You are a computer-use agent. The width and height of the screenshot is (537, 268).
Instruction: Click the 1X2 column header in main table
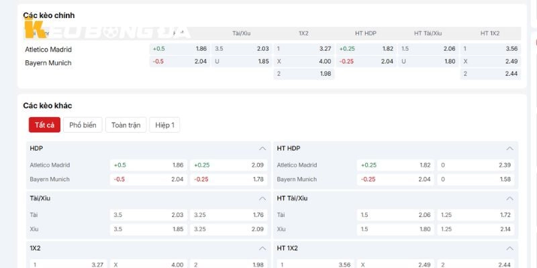(304, 33)
